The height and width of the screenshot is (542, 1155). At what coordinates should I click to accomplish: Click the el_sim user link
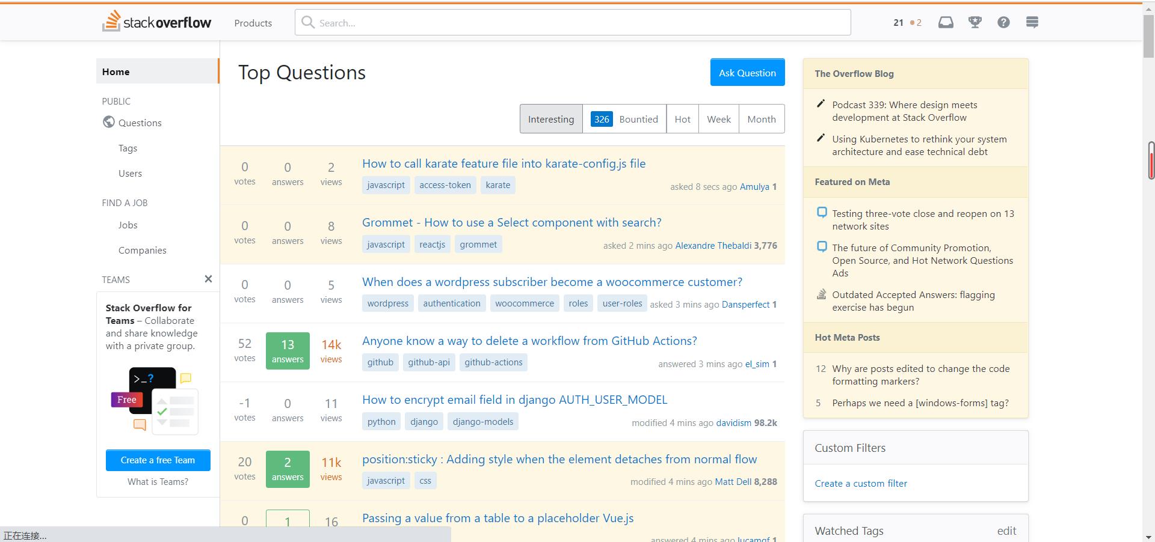pyautogui.click(x=757, y=364)
